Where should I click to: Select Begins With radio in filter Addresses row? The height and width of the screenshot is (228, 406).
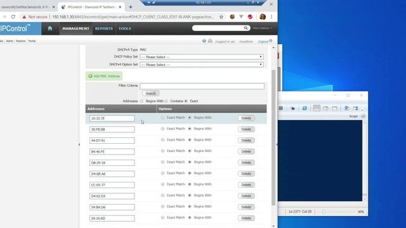141,101
